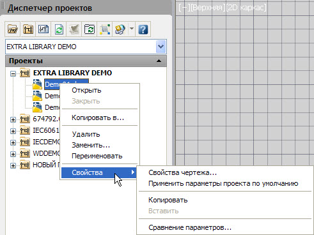Click the Publish/Plot toolbar icon
The height and width of the screenshot is (235, 314).
pyautogui.click(x=120, y=29)
